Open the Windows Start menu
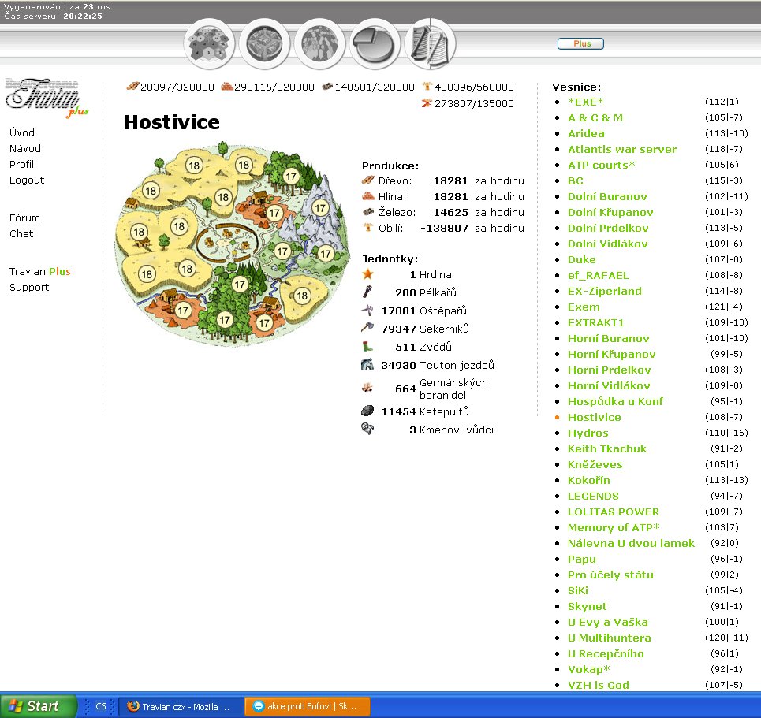The height and width of the screenshot is (718, 761). pyautogui.click(x=38, y=706)
